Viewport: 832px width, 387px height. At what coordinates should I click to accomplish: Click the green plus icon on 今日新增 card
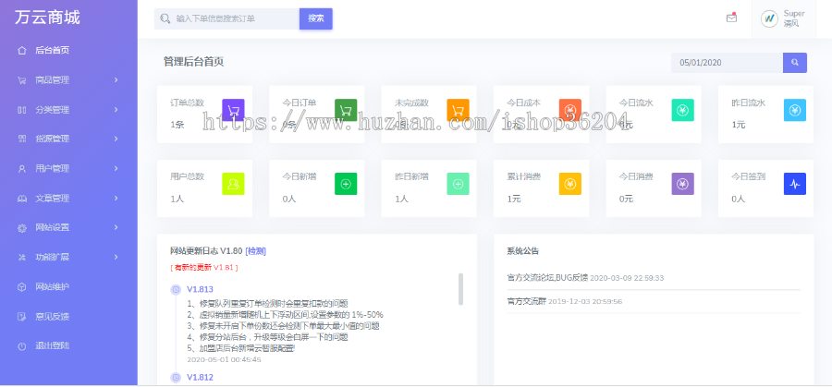click(x=346, y=184)
